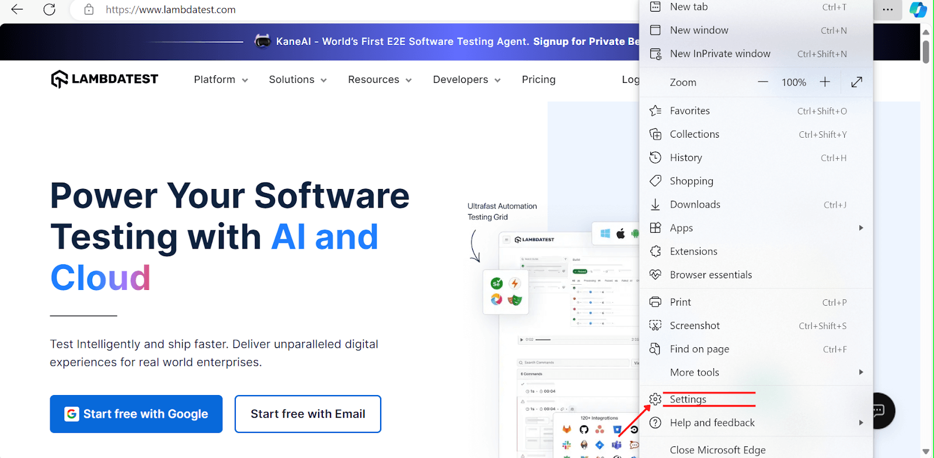This screenshot has height=458, width=934.
Task: Click the scrollbar down arrow
Action: 925,451
